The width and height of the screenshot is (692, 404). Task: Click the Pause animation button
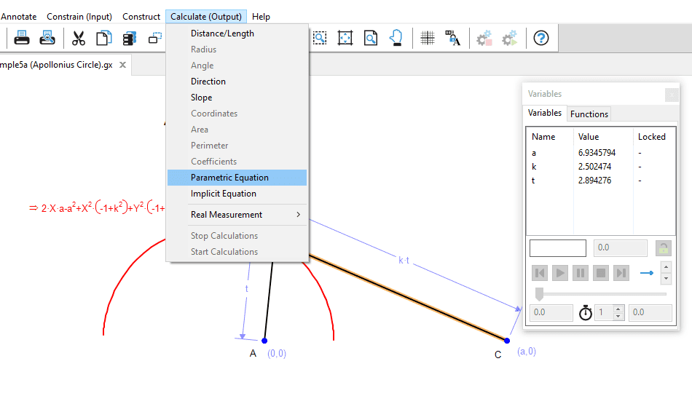point(581,273)
